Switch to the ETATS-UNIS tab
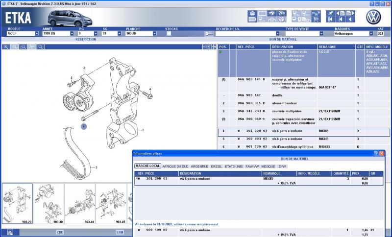 pos(234,166)
